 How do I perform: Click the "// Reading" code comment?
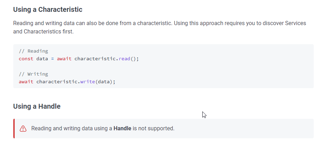pos(34,51)
